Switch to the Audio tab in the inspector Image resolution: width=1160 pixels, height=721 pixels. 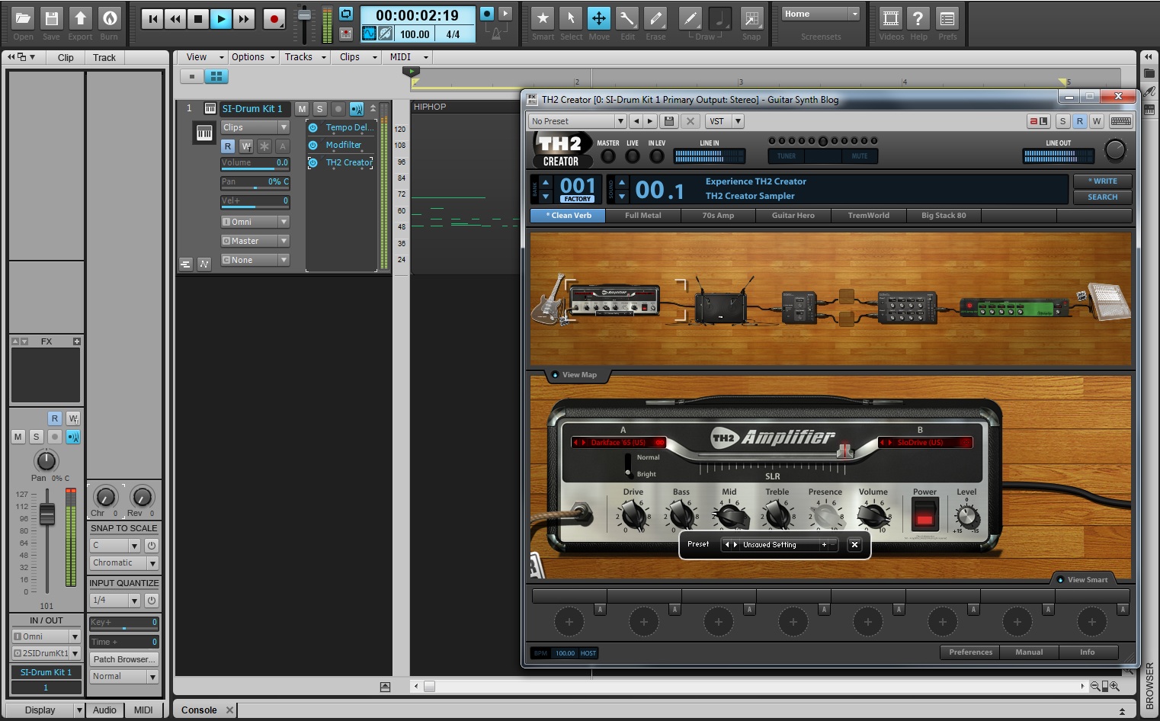(x=104, y=710)
